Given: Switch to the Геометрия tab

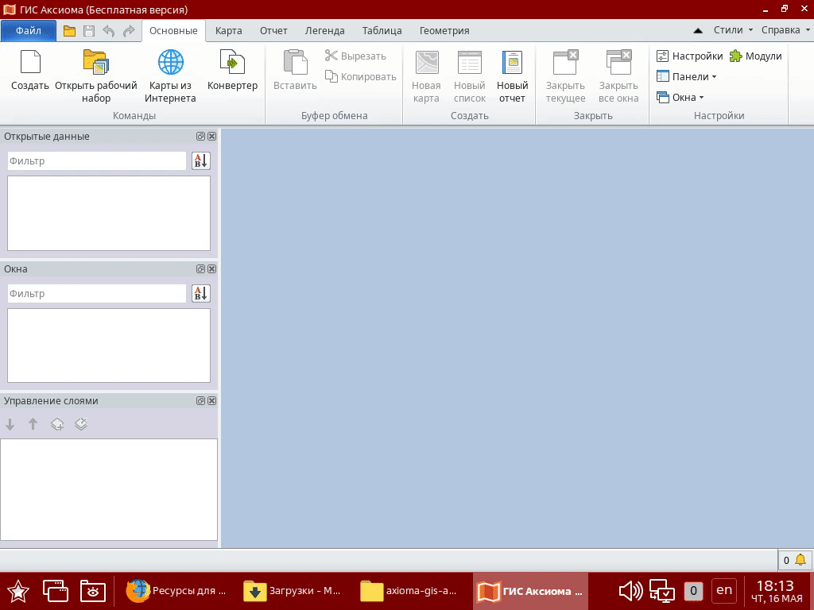Looking at the screenshot, I should (444, 31).
